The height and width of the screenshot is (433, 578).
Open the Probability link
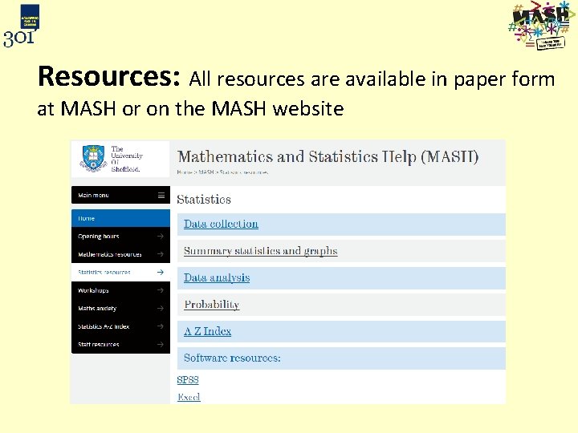212,305
